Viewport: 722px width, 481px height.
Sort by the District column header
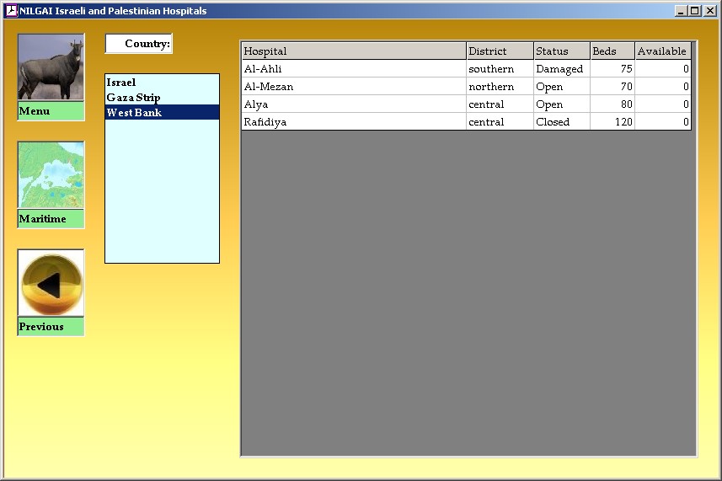tap(500, 51)
